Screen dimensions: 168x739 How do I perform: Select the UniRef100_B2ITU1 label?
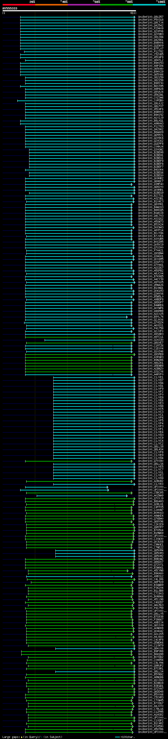pyautogui.click(x=151, y=196)
